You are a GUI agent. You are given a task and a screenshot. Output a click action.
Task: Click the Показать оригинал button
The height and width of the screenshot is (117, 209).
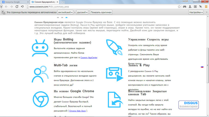pyautogui.click(x=101, y=12)
